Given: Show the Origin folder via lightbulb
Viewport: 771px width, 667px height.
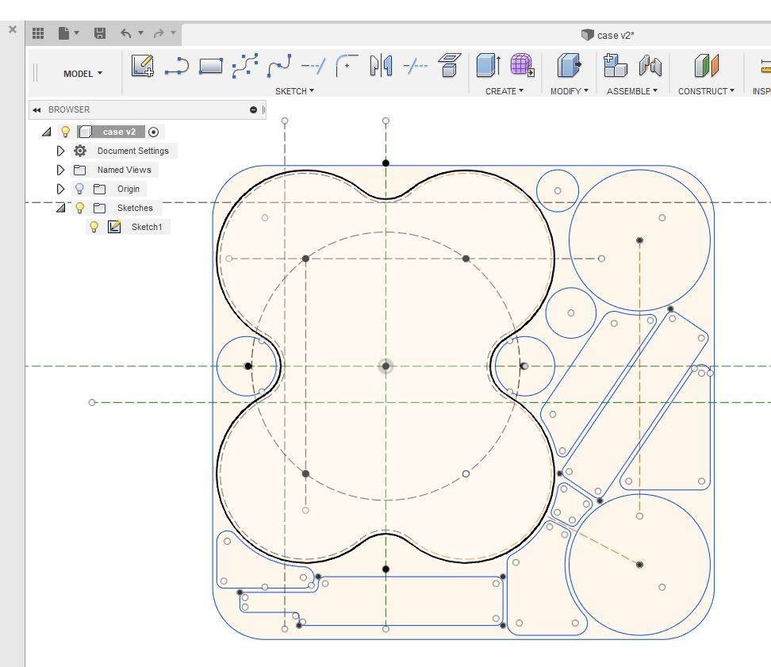Looking at the screenshot, I should click(79, 189).
